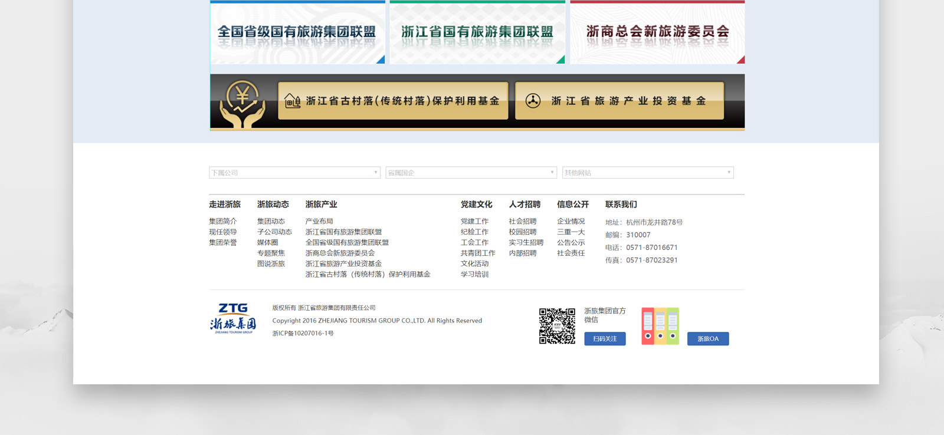The height and width of the screenshot is (435, 944).
Task: Click the 扫码关注 button
Action: [605, 339]
